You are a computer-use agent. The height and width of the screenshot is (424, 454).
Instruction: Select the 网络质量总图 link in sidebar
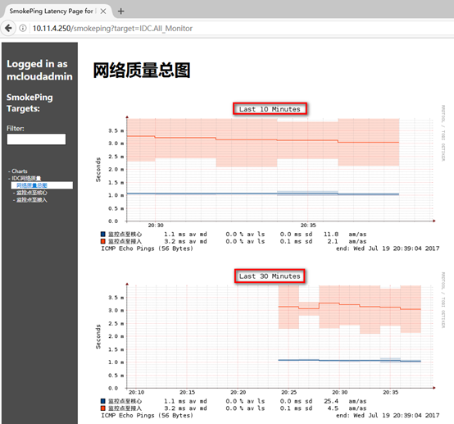tap(32, 185)
